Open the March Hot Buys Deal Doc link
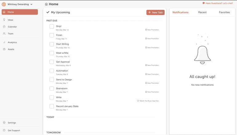This screenshot has width=237, height=135. tap(149, 101)
